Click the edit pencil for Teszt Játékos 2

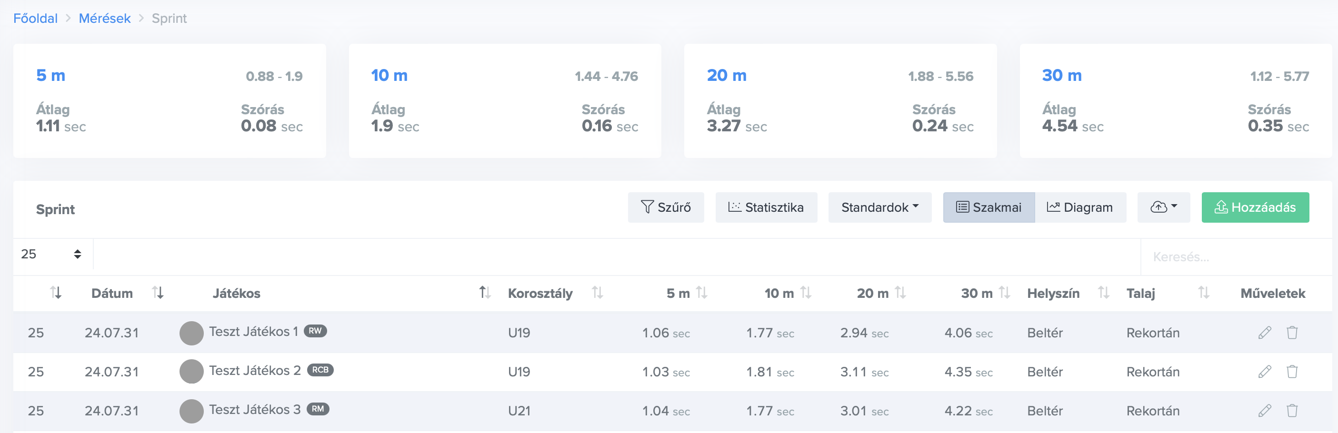point(1264,371)
